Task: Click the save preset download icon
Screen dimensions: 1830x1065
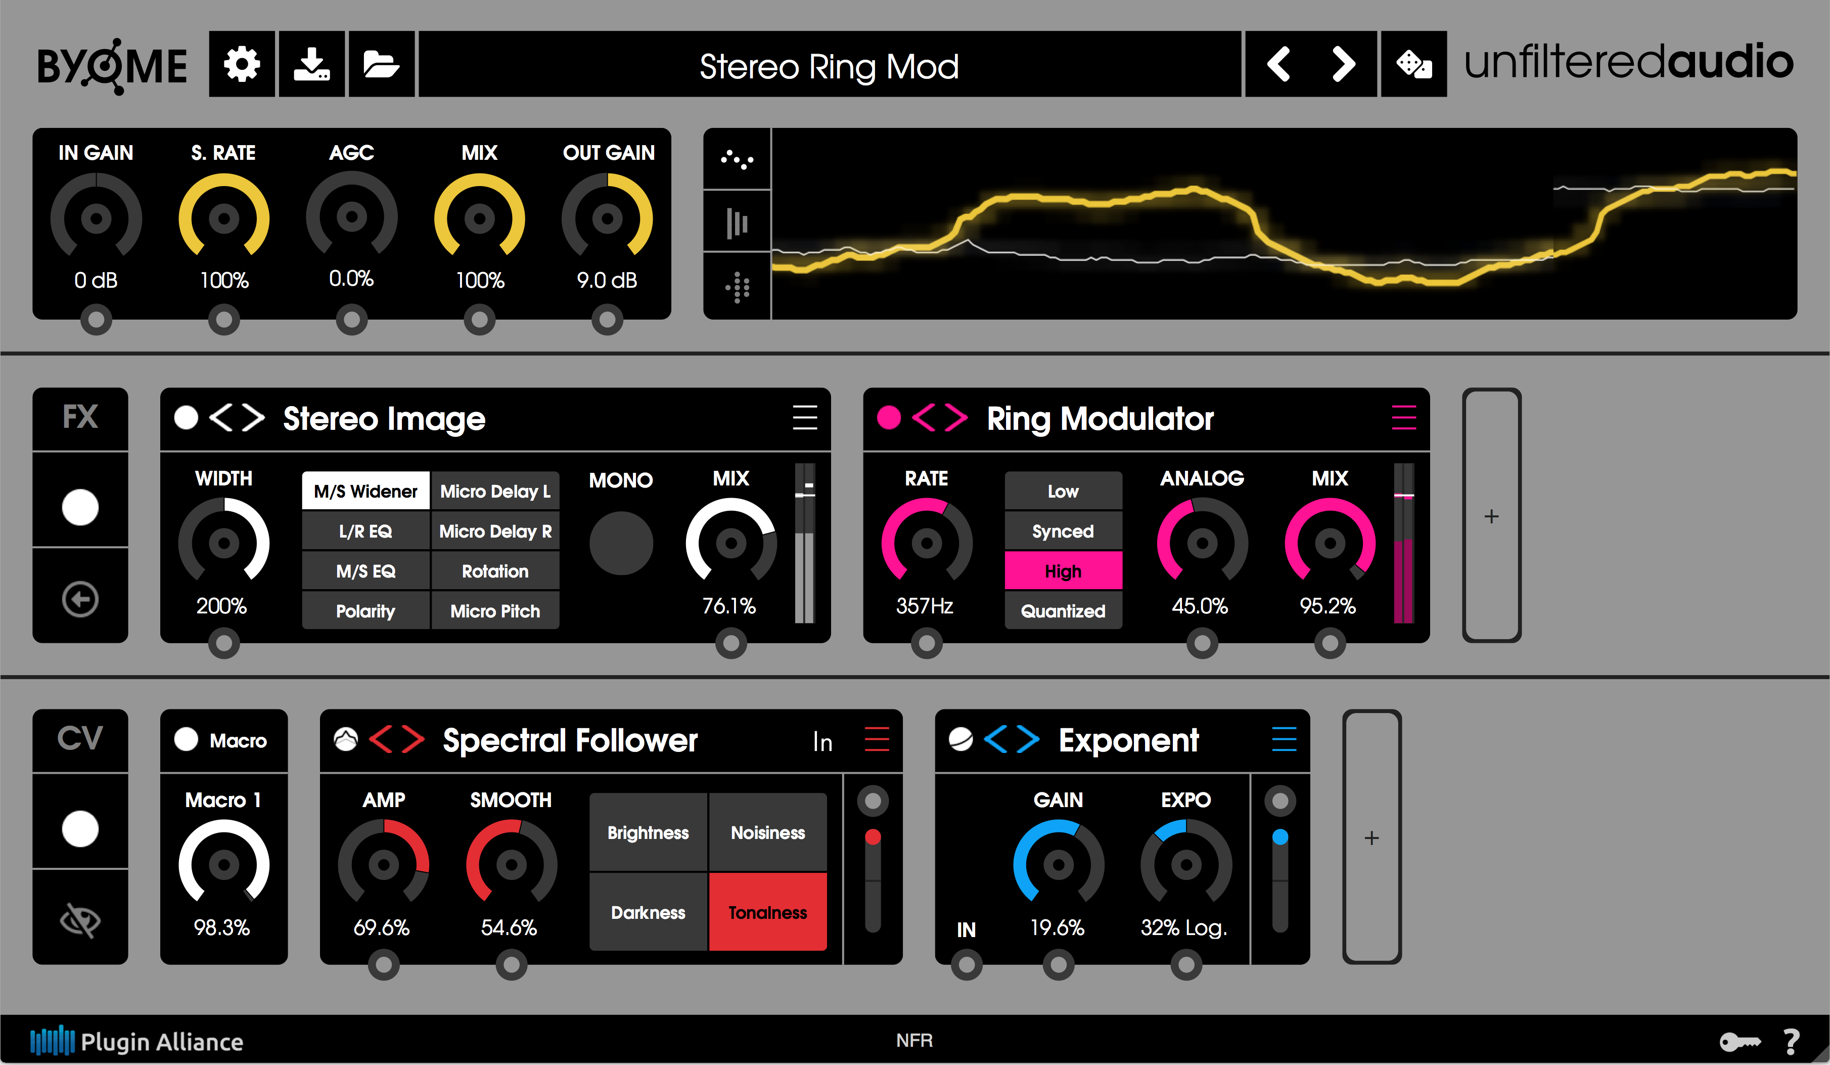Action: click(x=311, y=64)
